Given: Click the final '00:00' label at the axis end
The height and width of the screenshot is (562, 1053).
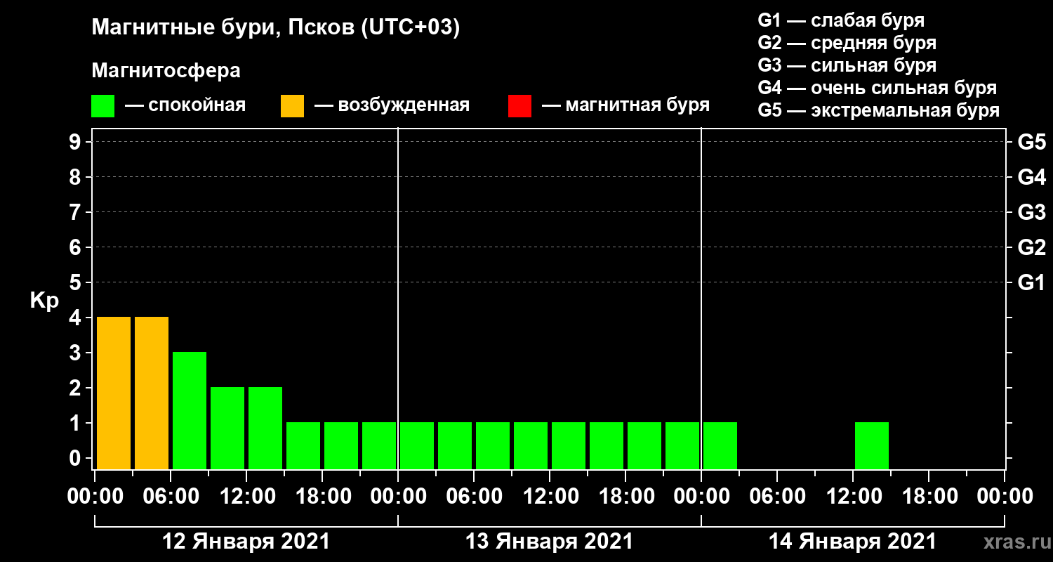Looking at the screenshot, I should 1005,496.
